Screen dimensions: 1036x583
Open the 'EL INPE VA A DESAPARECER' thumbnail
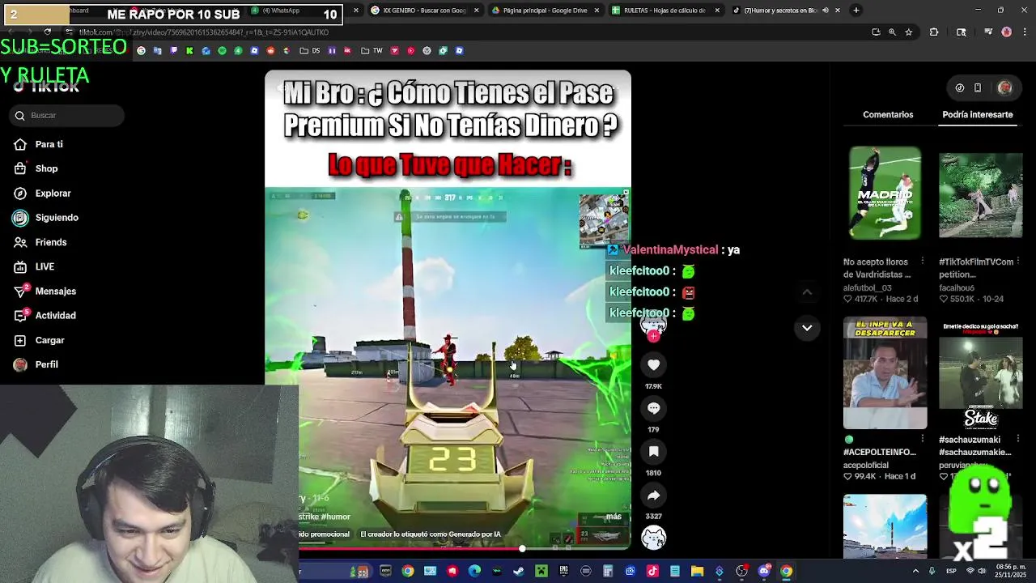[885, 372]
